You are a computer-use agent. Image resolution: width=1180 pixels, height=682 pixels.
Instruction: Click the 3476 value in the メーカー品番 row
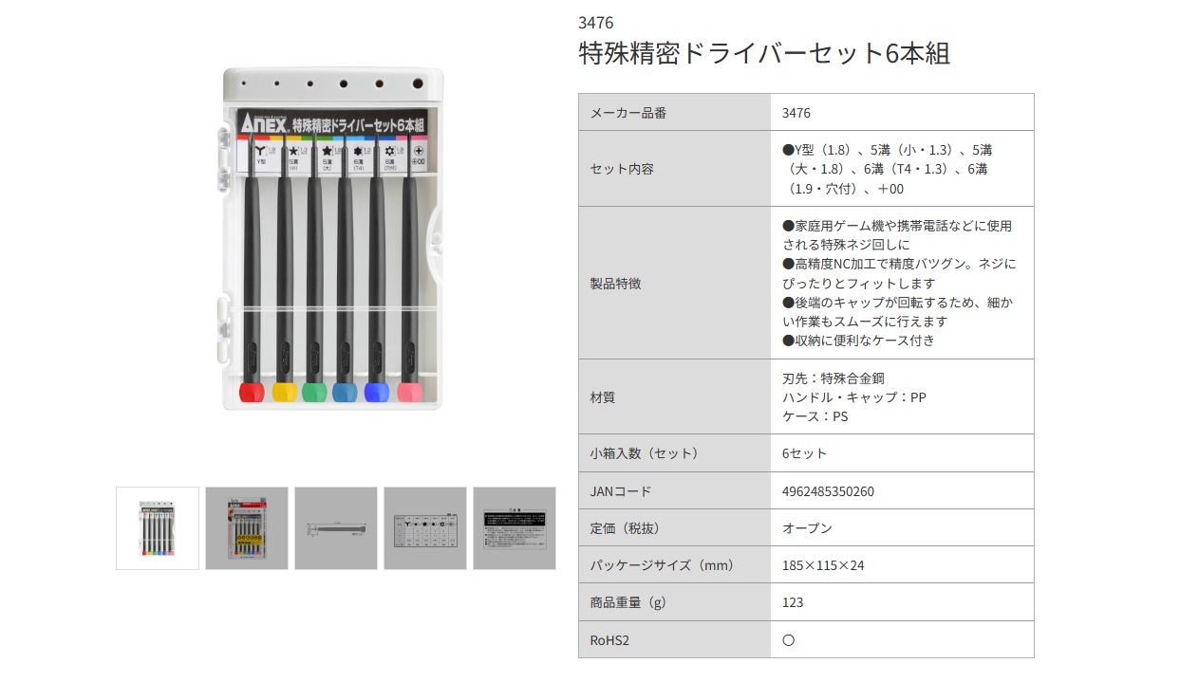click(x=796, y=112)
